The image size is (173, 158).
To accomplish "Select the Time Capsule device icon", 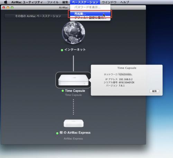I will coord(73,80).
